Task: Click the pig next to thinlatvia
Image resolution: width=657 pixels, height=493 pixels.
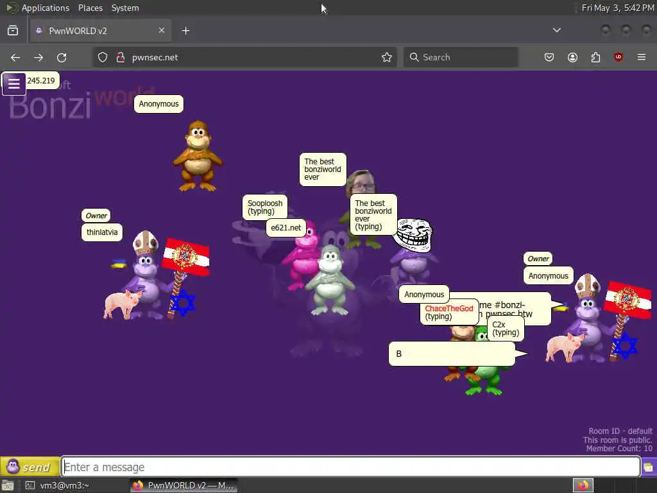Action: tap(122, 304)
